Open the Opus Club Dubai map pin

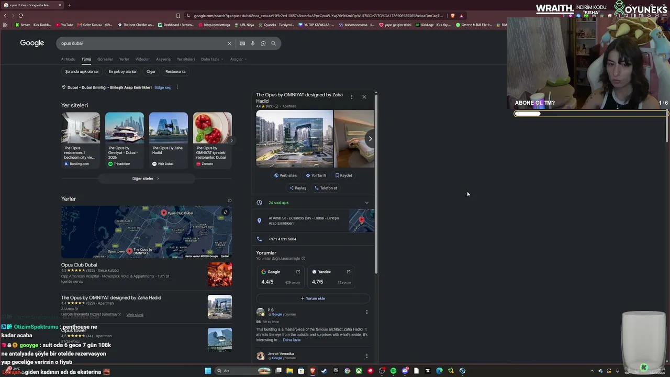(164, 213)
